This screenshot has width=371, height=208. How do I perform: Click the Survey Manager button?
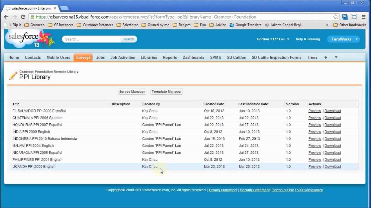(132, 92)
